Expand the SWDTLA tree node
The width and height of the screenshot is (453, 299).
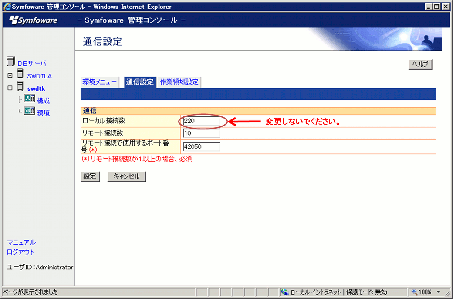[x=10, y=76]
